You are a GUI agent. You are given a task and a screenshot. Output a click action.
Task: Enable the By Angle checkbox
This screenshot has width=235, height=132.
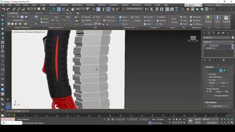click(x=208, y=80)
